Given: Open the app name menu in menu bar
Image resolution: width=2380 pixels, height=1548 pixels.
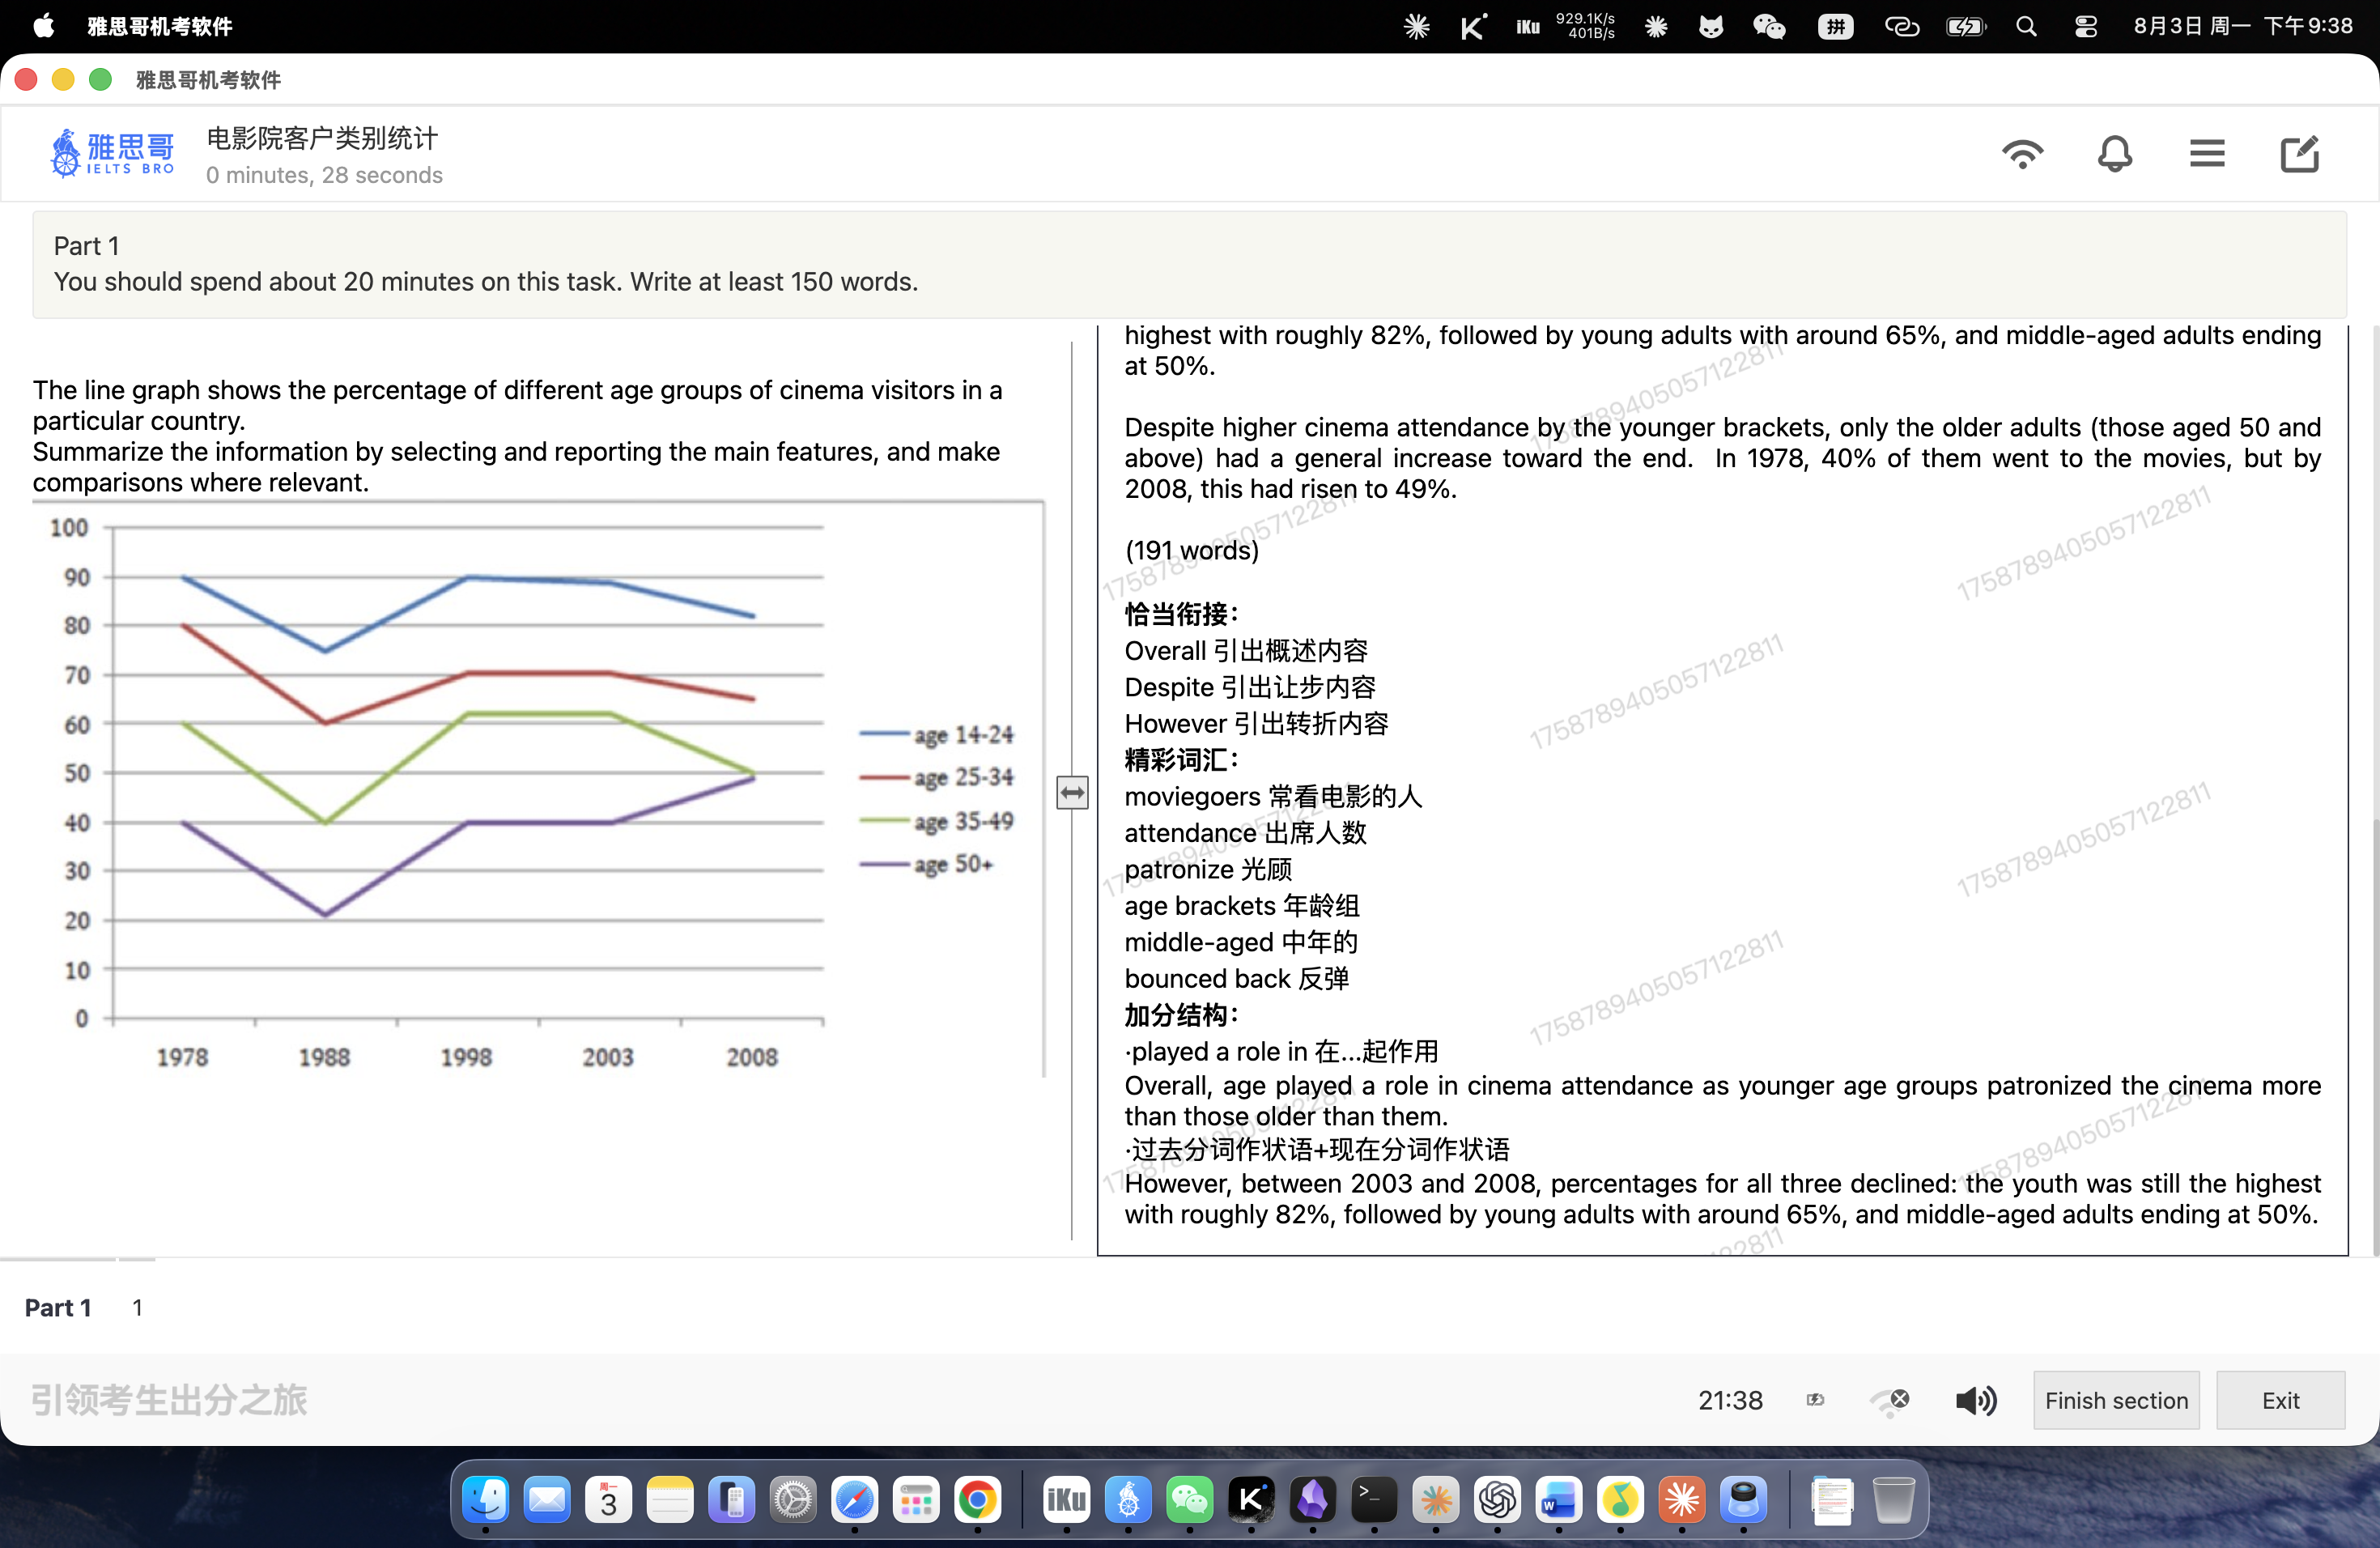Looking at the screenshot, I should (x=160, y=26).
